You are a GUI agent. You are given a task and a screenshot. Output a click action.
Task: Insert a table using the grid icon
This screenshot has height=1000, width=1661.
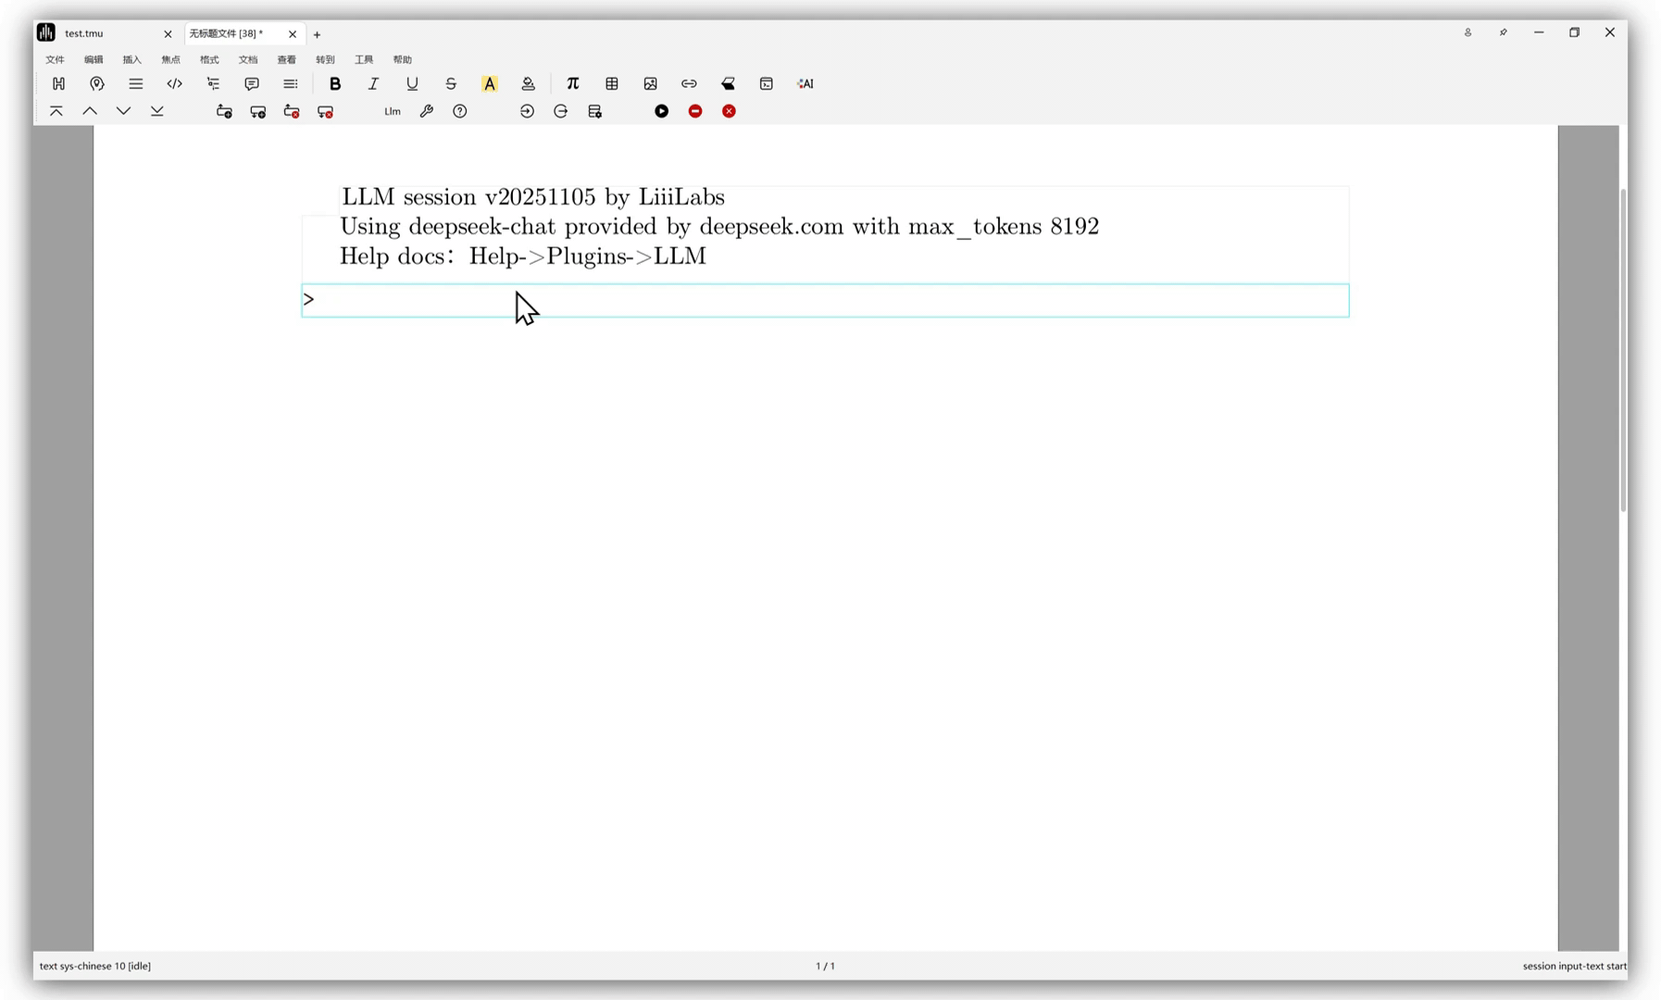tap(612, 83)
